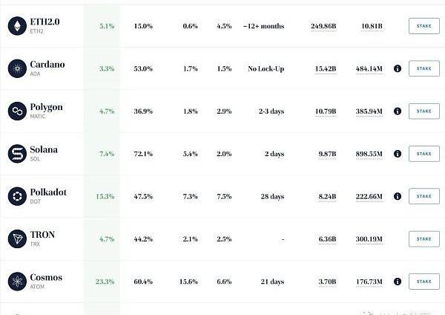This screenshot has height=315, width=445.
Task: Stake Cosmos using its Stake button
Action: coord(423,282)
